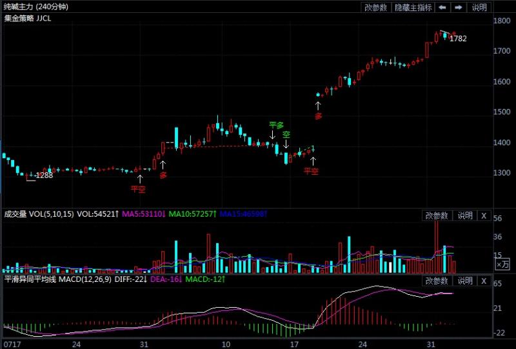Image resolution: width=516 pixels, height=349 pixels.
Task: Click the 0717 date label on time axis
Action: 13,344
